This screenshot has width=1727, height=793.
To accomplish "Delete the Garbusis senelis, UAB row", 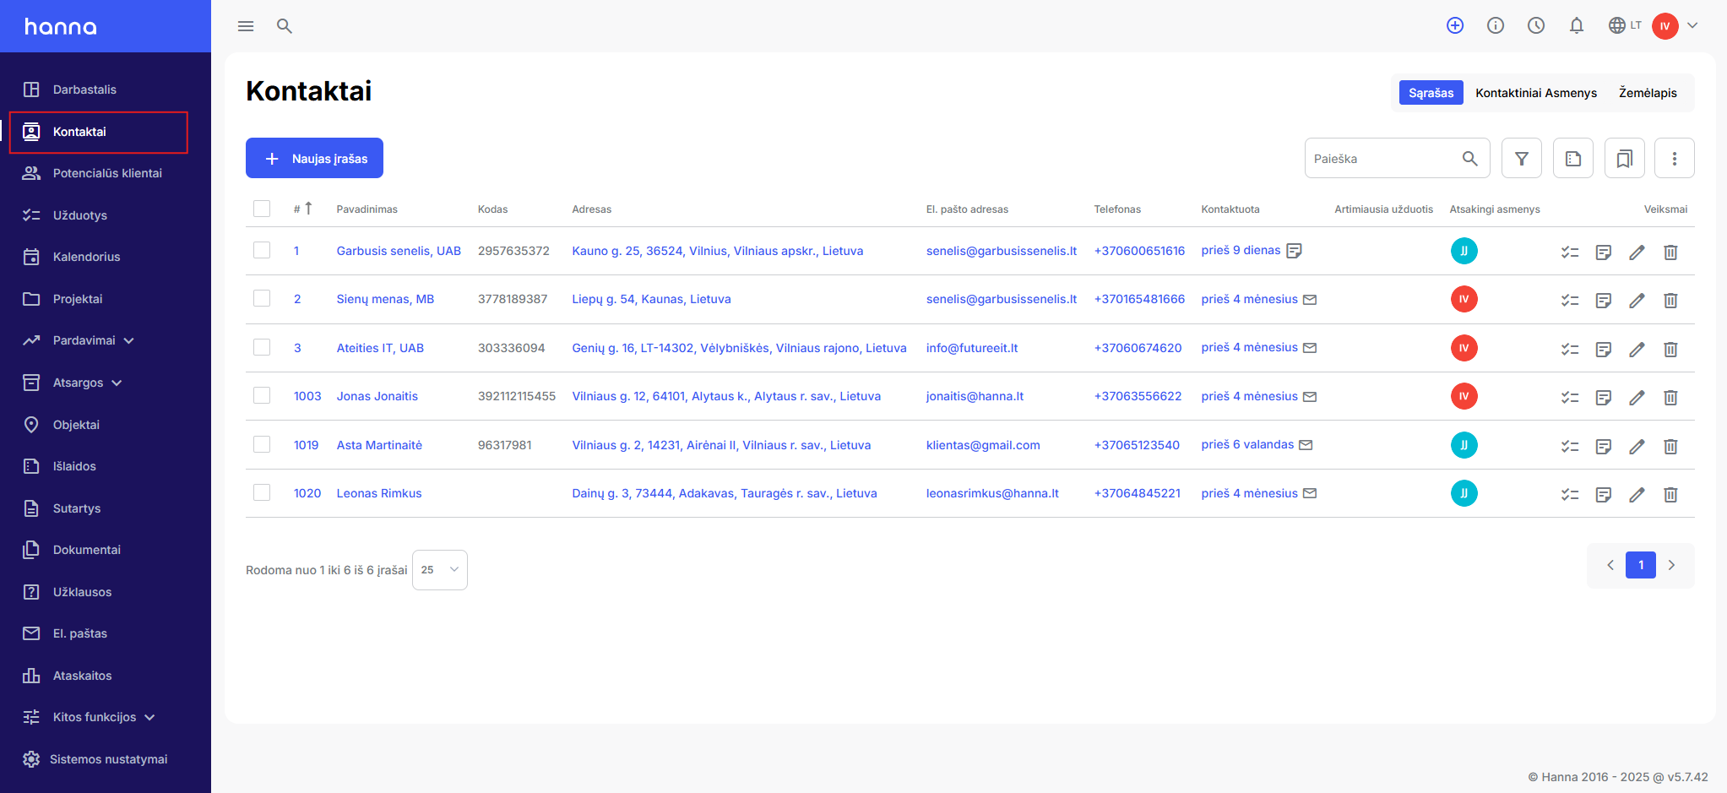I will (1670, 252).
